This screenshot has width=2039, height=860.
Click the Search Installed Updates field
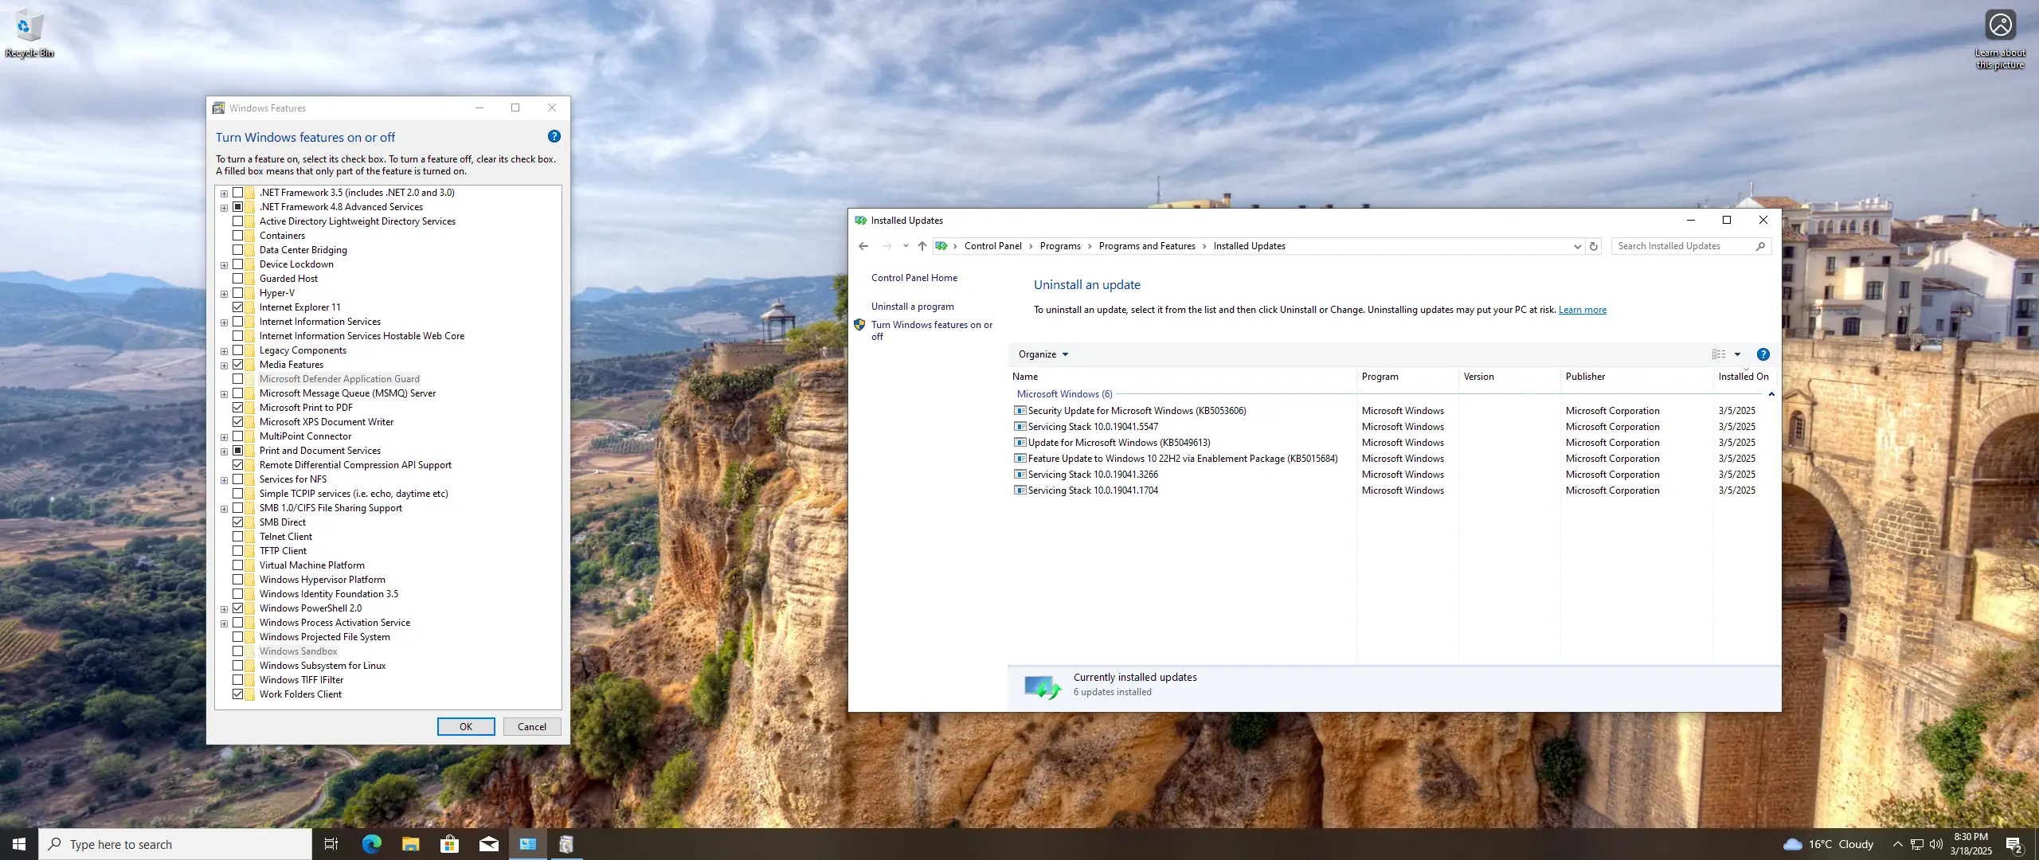(x=1681, y=246)
